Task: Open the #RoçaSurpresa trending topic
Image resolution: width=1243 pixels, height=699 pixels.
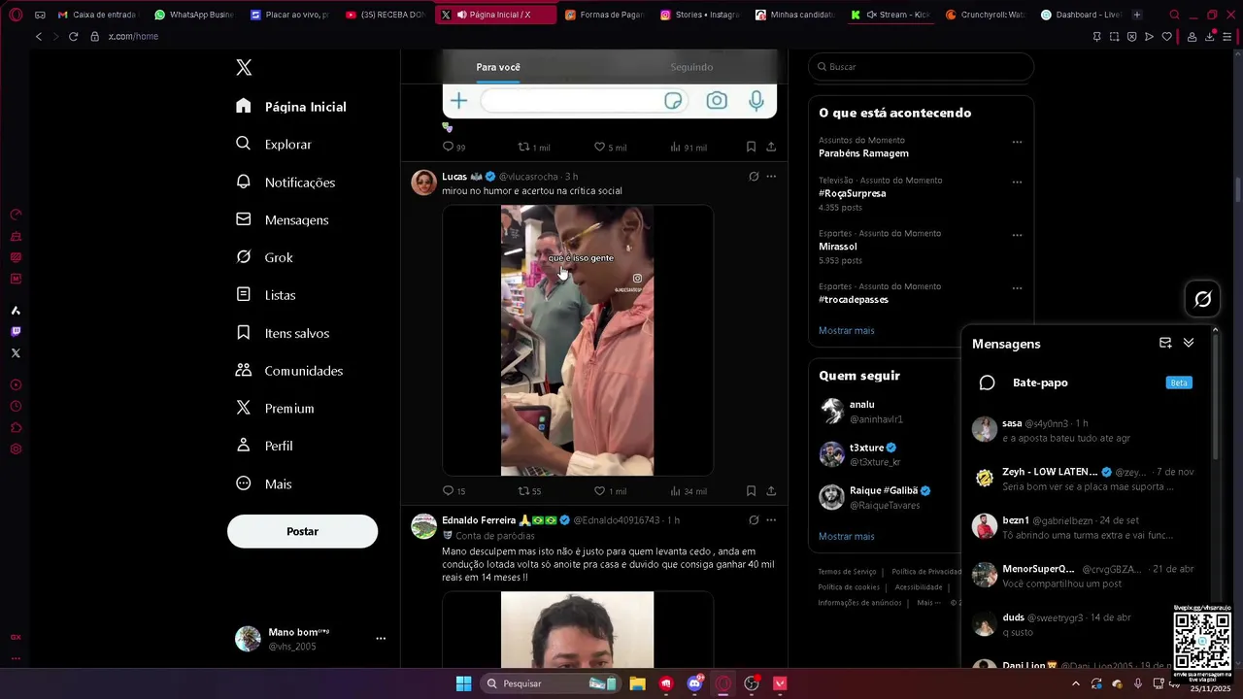Action: pos(852,193)
